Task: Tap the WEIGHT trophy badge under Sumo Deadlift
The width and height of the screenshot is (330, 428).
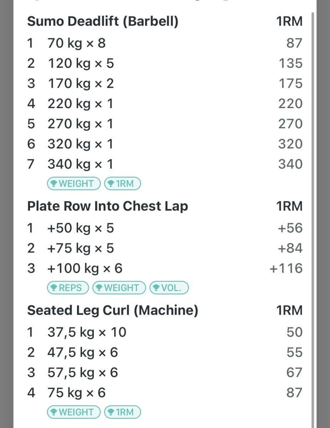Action: point(74,184)
